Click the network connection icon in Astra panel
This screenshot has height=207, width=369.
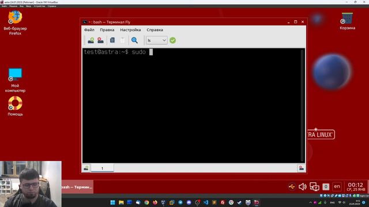(314, 187)
